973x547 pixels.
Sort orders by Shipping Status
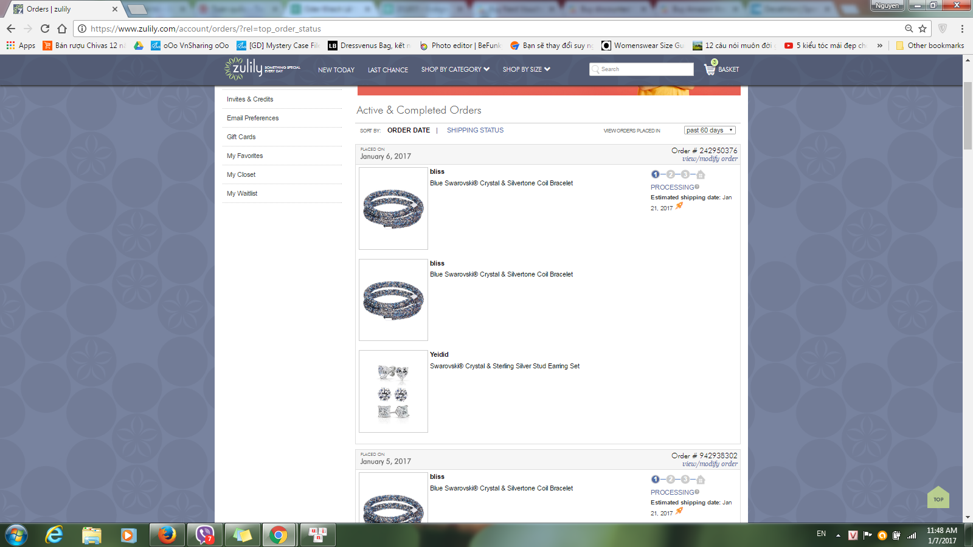[x=475, y=130]
